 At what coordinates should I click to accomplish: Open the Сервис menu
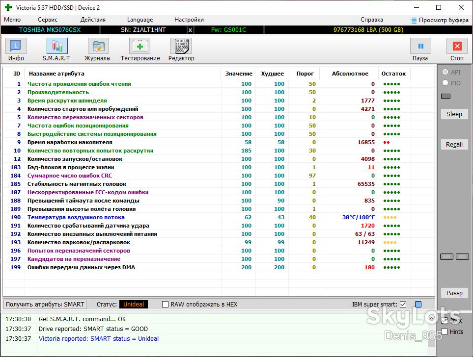coord(48,20)
